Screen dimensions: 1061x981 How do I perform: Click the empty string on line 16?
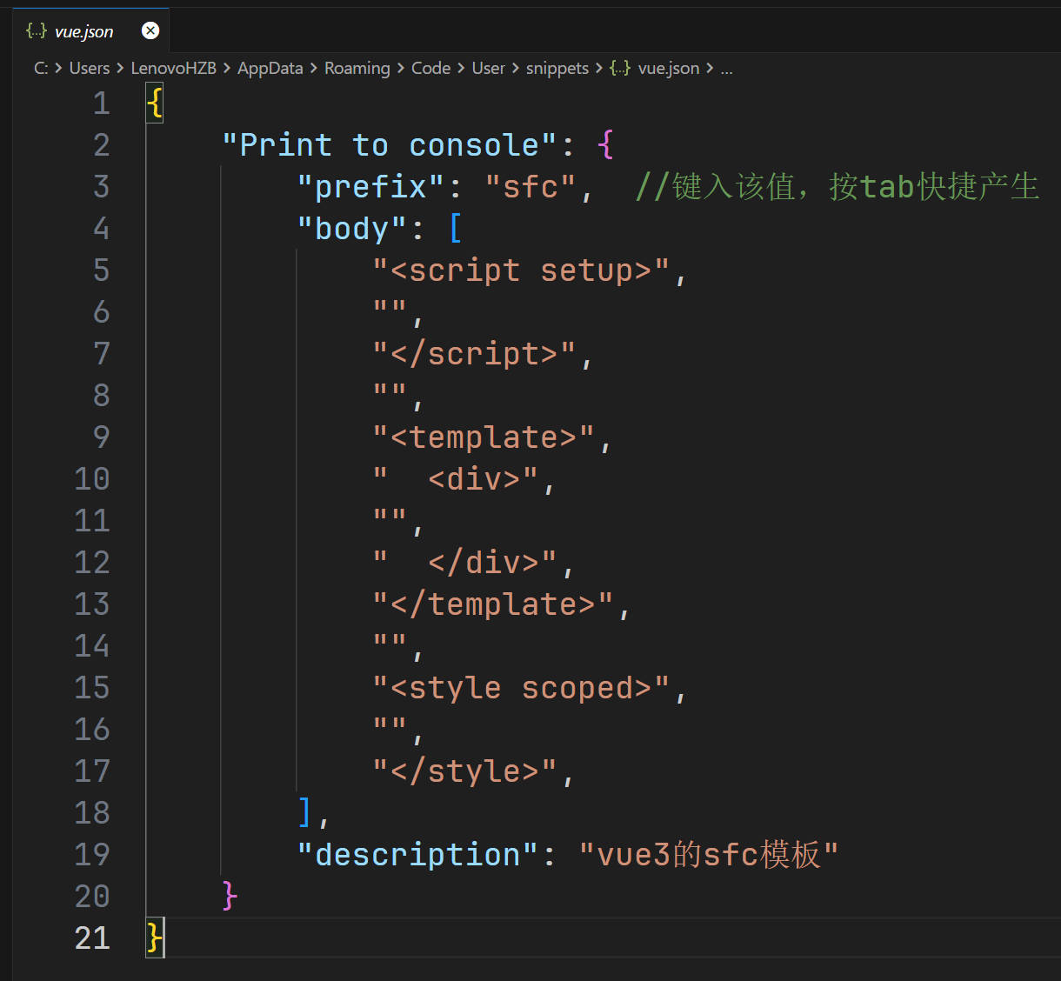coord(389,724)
